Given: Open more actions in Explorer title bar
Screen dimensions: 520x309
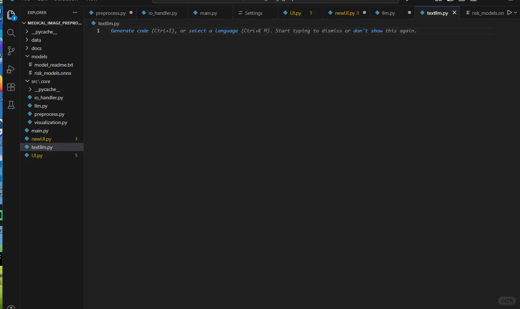Looking at the screenshot, I should pos(75,12).
